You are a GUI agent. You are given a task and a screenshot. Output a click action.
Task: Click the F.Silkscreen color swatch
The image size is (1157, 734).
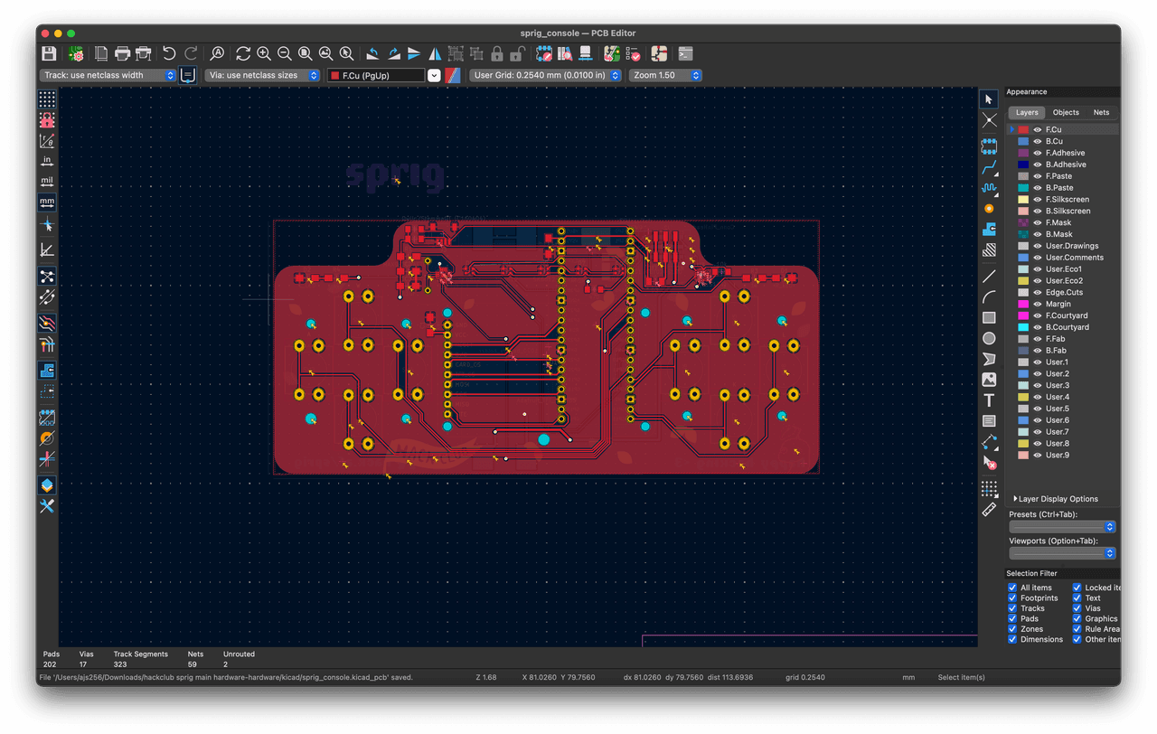point(1023,200)
